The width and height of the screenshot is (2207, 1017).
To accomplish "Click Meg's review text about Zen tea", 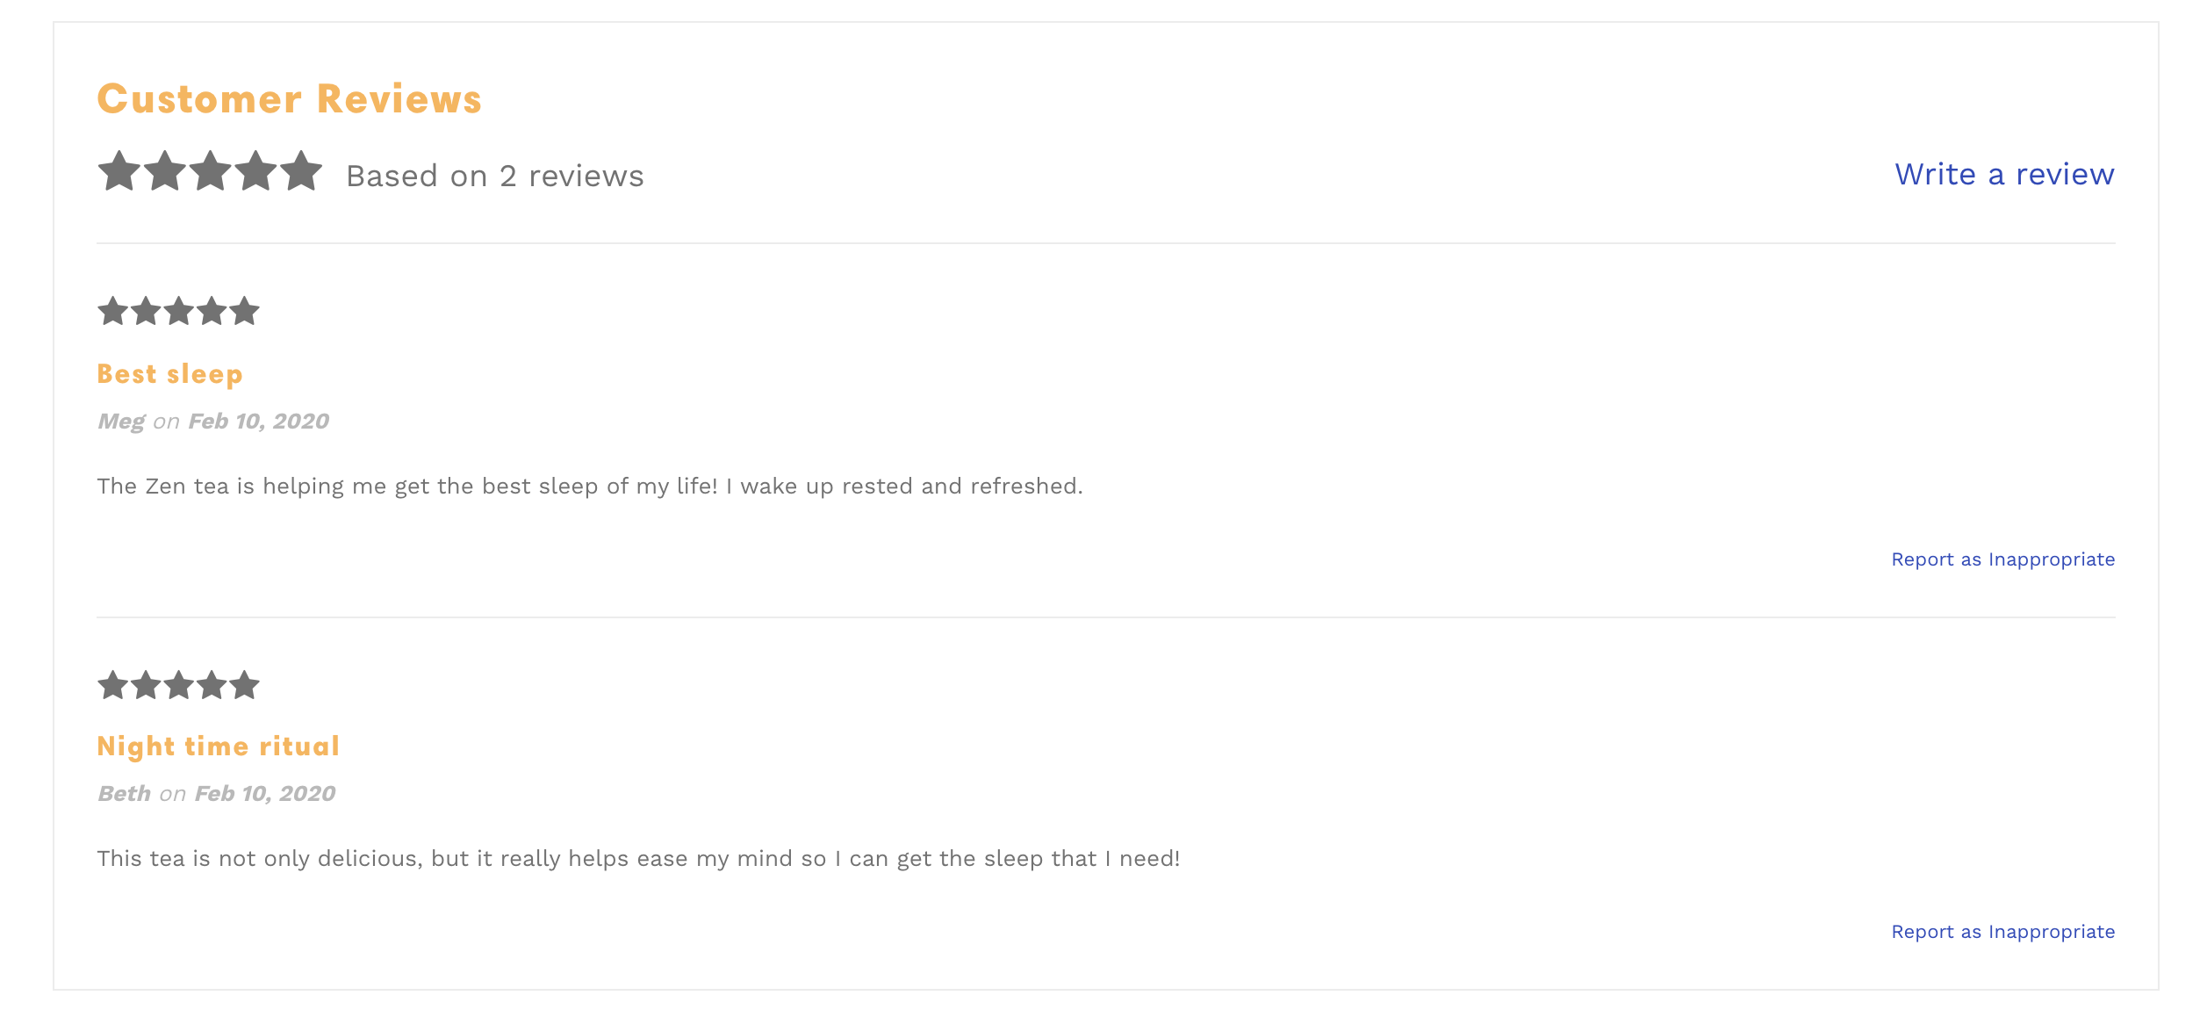I will pyautogui.click(x=589, y=487).
